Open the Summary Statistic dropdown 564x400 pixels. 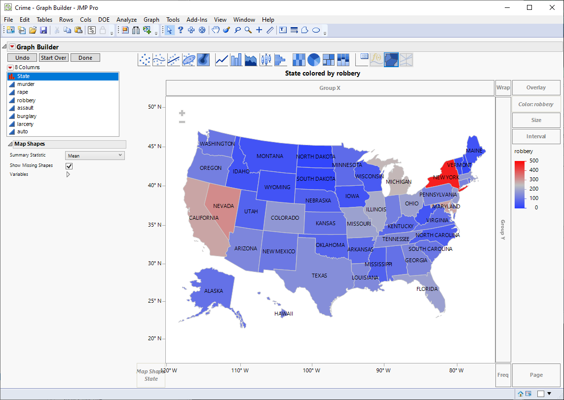coord(94,156)
